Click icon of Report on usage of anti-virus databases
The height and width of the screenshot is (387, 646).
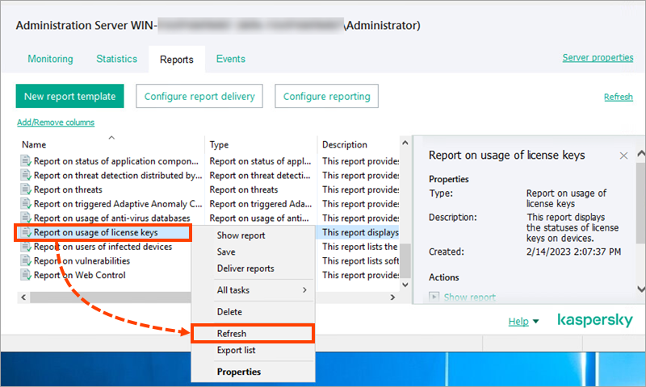tap(26, 218)
